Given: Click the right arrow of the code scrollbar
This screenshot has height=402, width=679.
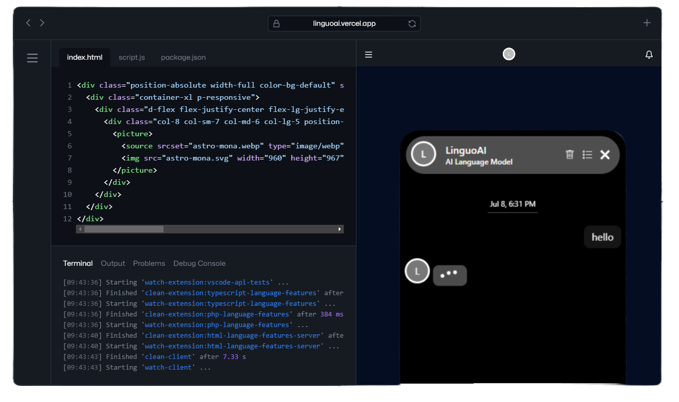Looking at the screenshot, I should 340,229.
